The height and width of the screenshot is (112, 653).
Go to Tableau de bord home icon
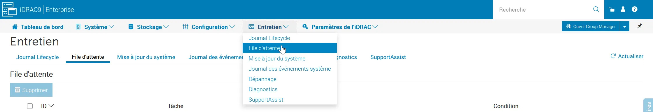coord(15,27)
